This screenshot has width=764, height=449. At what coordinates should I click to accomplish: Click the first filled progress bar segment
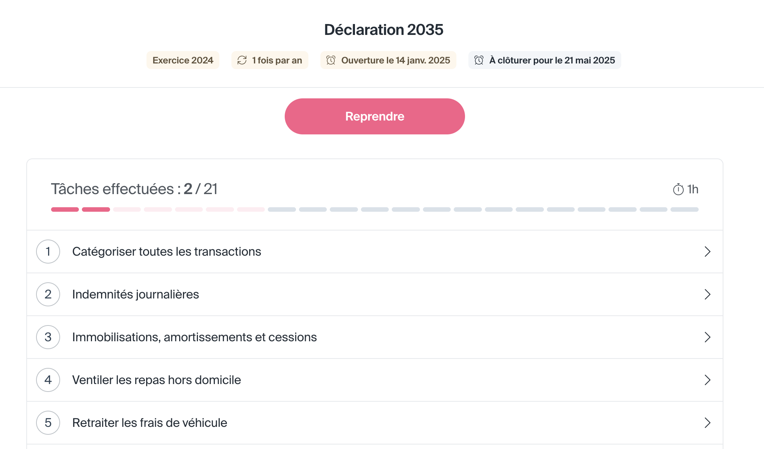65,209
